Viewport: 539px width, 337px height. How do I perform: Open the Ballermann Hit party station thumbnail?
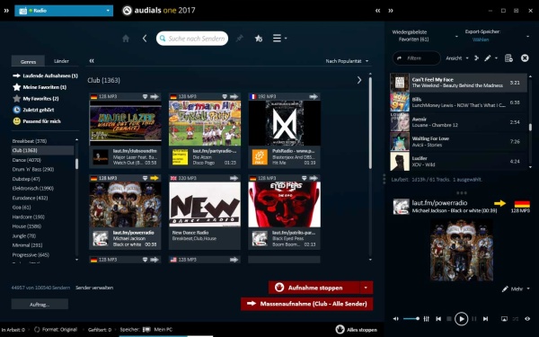205,123
